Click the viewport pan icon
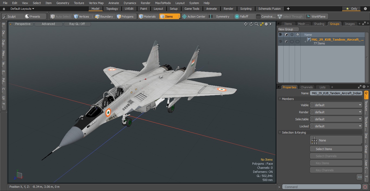370x191 pixels. pos(246,24)
